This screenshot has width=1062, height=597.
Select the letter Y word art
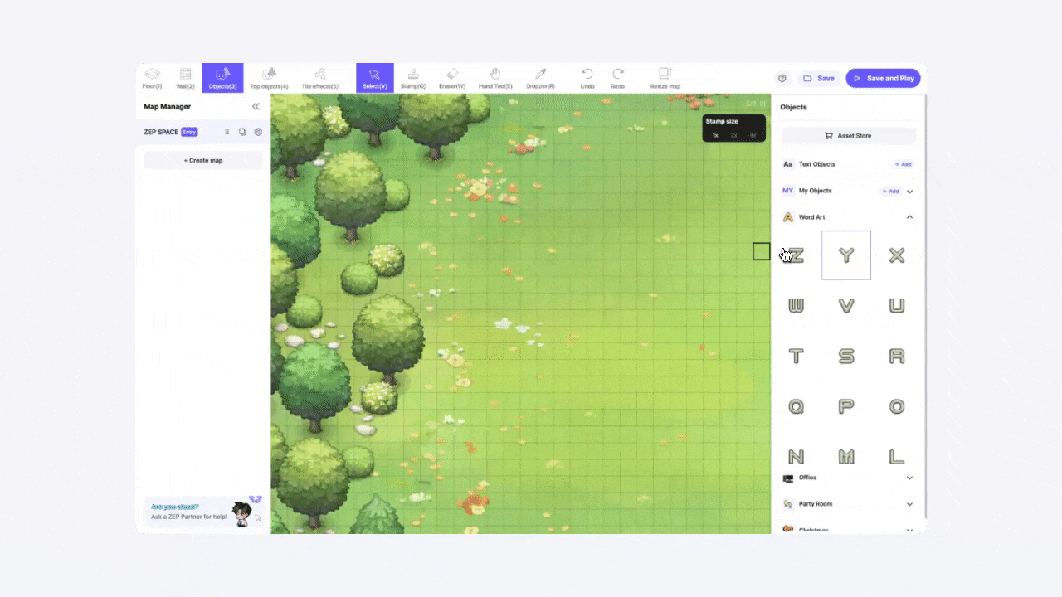(846, 255)
